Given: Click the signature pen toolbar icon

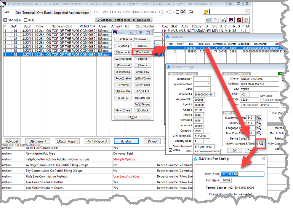Looking at the screenshot, I should coord(224,20).
